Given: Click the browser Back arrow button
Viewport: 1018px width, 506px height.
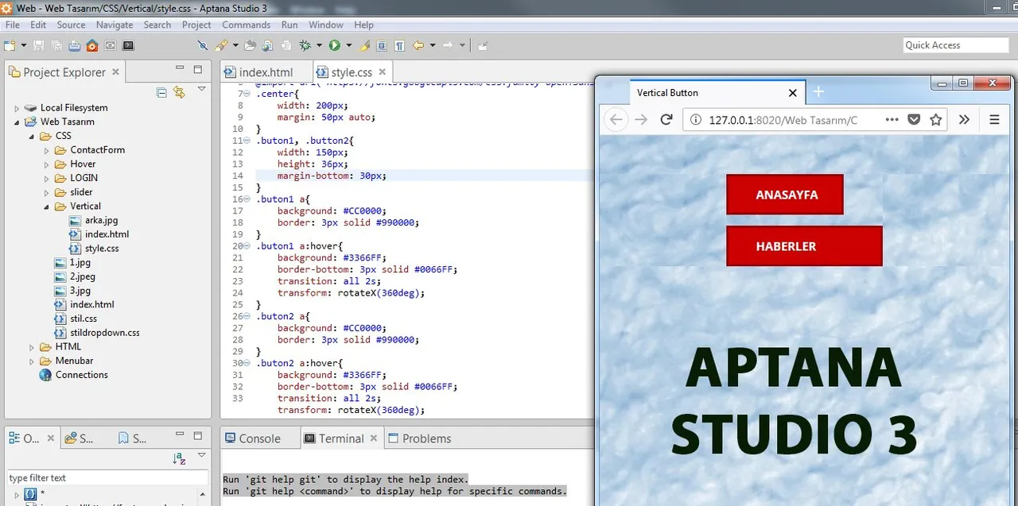Looking at the screenshot, I should click(616, 120).
